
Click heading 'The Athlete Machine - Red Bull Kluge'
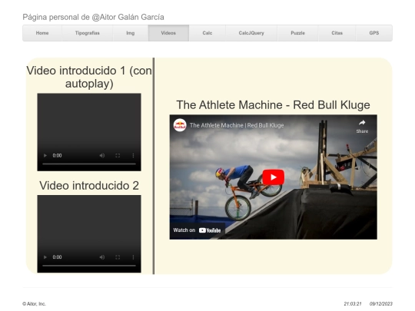click(x=273, y=105)
